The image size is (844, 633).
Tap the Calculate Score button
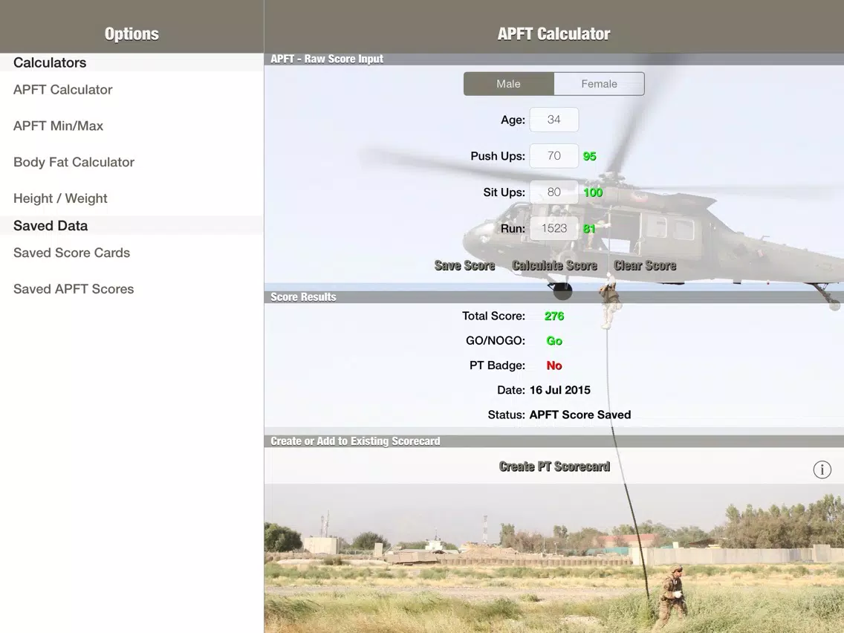click(554, 265)
